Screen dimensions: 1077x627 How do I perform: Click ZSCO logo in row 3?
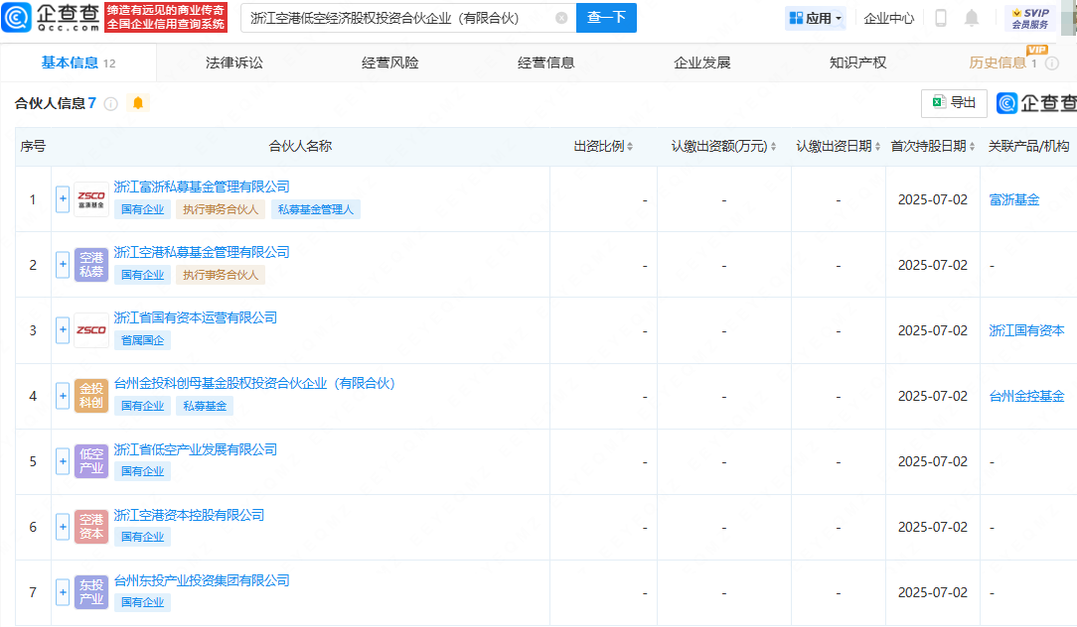(x=91, y=330)
